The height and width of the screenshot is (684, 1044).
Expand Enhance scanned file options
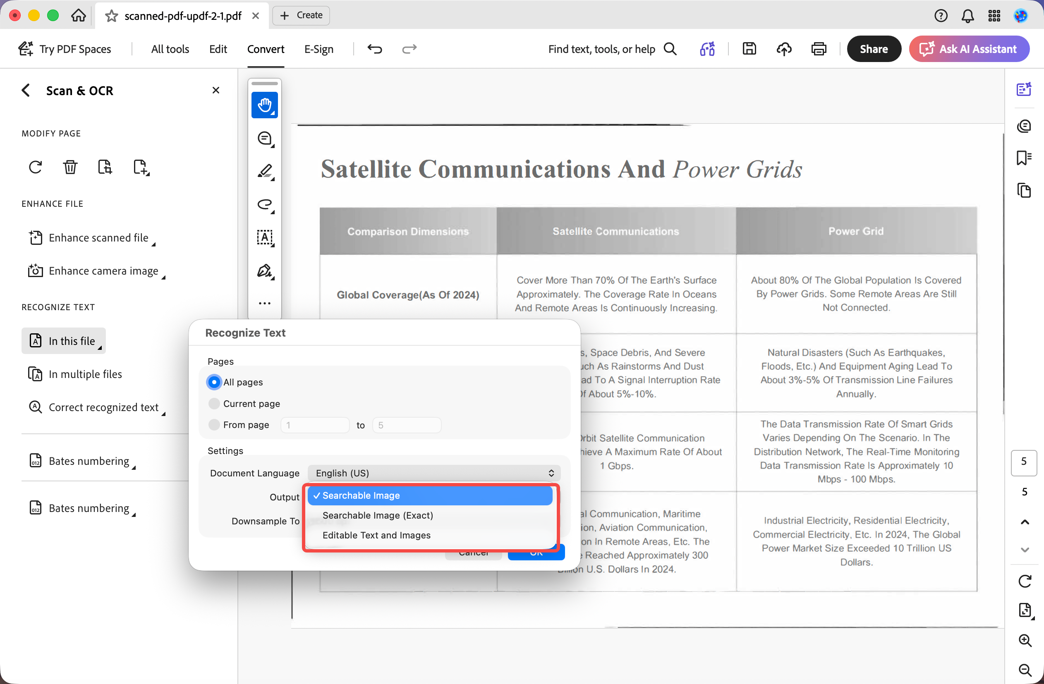pyautogui.click(x=92, y=238)
